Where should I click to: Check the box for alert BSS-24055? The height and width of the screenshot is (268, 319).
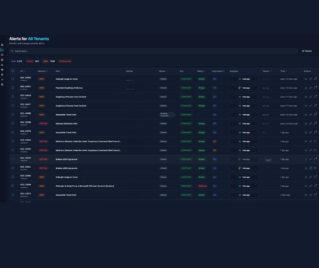(x=13, y=79)
